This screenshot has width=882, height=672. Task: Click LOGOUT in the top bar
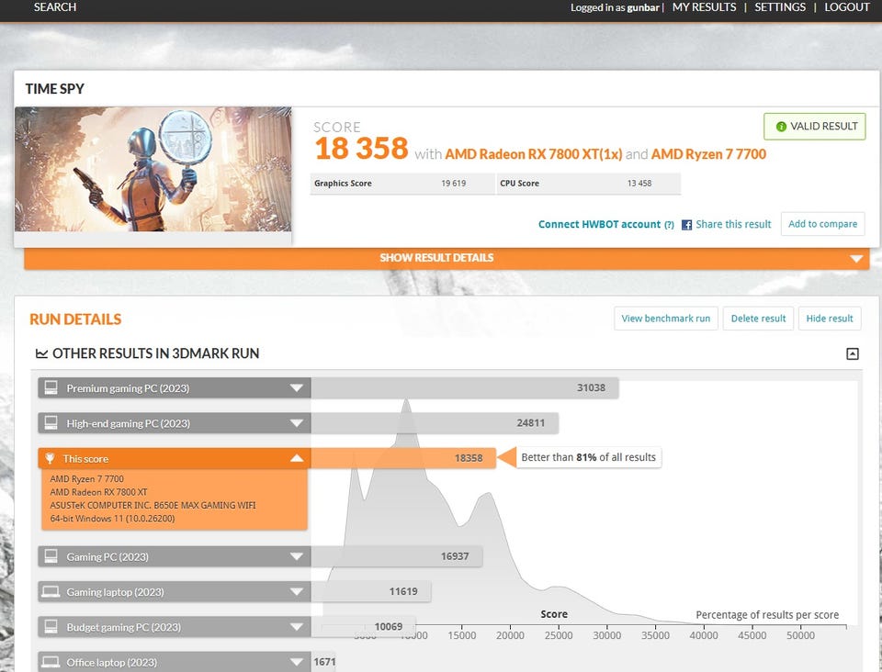coord(846,7)
